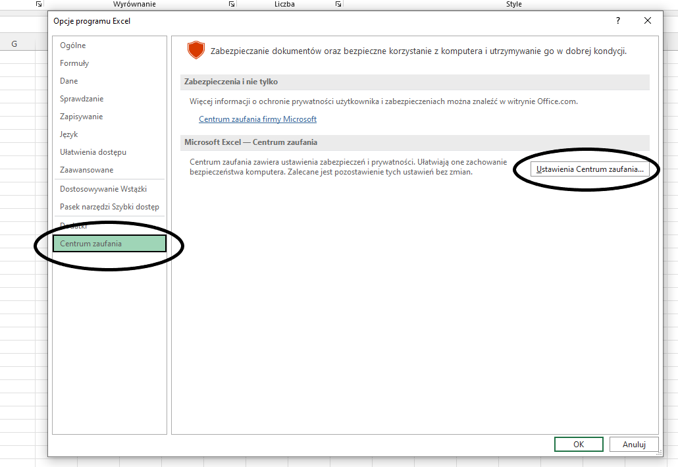Select Ułatwienia dostępu category
Viewport: 678px width, 467px height.
click(93, 152)
